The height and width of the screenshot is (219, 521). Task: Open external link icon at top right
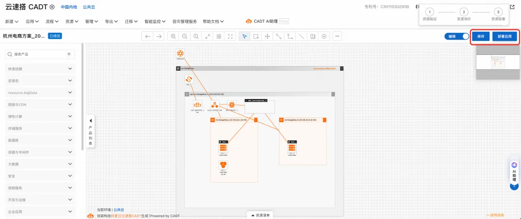tap(512, 7)
